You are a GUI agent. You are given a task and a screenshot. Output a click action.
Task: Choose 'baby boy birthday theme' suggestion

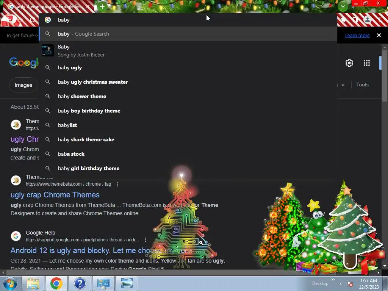coord(188,111)
